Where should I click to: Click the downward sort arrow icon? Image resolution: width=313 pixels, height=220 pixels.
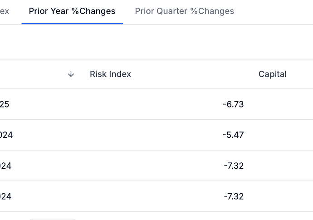coord(71,74)
